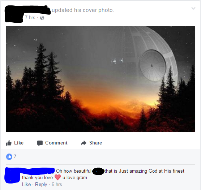Click the Comment speech bubble icon
Screen dimensions: 201x190
40,143
